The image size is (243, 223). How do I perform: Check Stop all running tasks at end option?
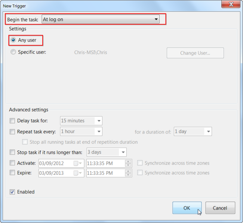click(x=25, y=142)
